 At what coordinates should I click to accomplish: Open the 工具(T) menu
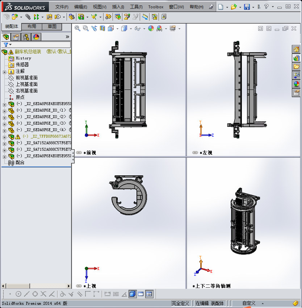click(136, 7)
